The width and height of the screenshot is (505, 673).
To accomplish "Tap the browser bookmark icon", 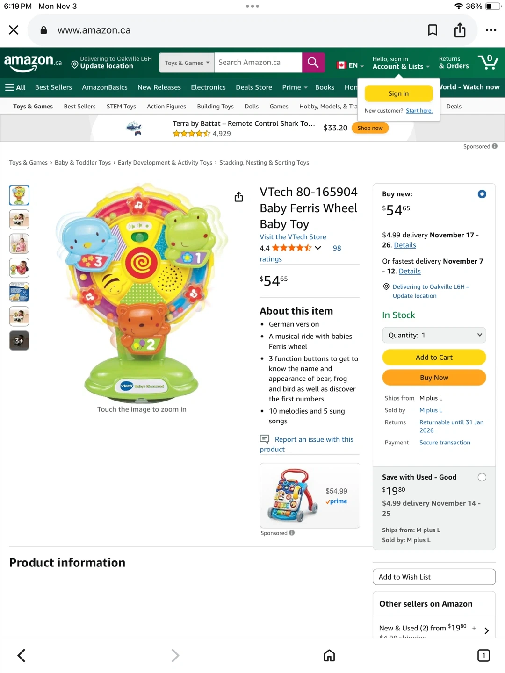I will pos(433,30).
